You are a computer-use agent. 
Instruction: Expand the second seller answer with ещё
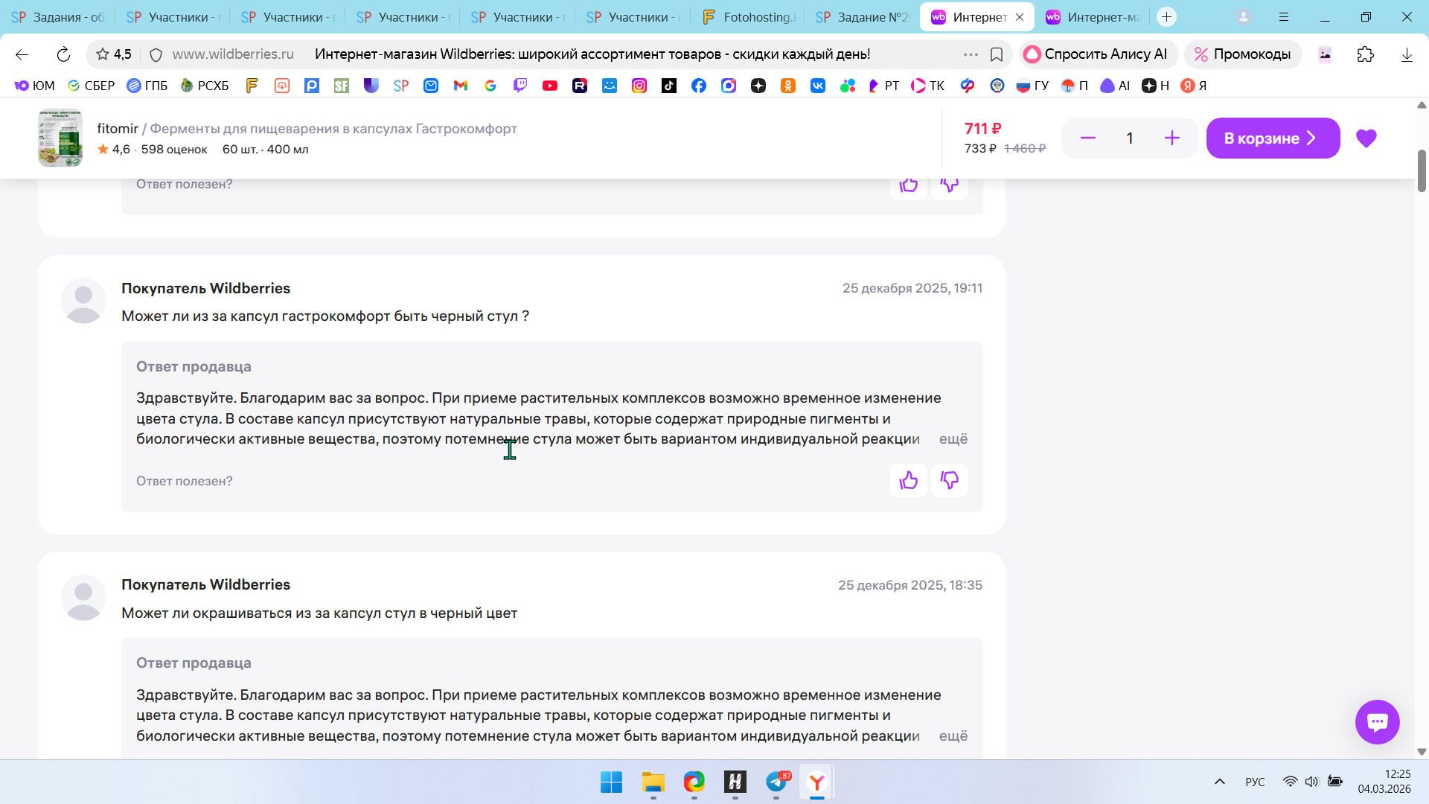tap(953, 736)
